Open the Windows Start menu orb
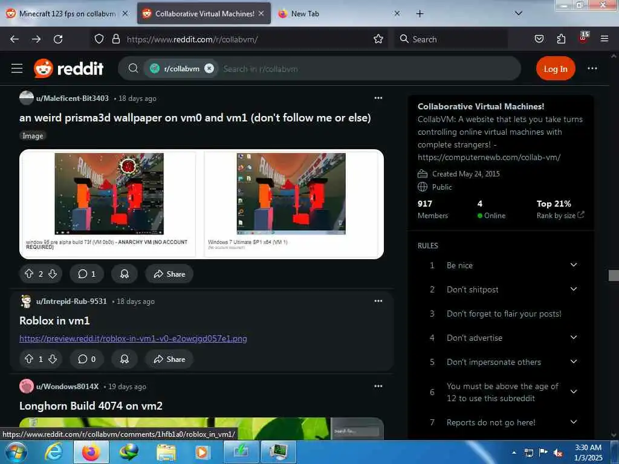The image size is (619, 464). 16,452
